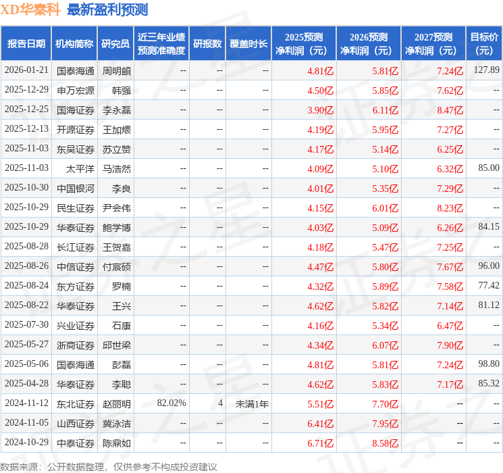Viewport: 503px width, 473px height.
Task: Click 2027 forecast 8.47亿
Action: [450, 110]
